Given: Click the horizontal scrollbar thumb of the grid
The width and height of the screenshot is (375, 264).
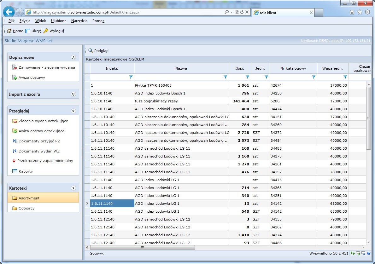Looking at the screenshot, I should (142, 248).
